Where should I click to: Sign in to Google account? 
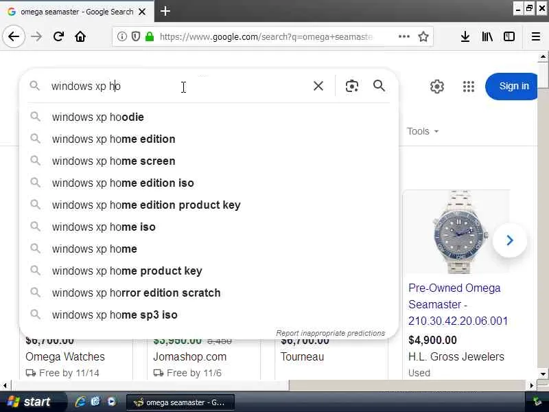click(x=512, y=87)
